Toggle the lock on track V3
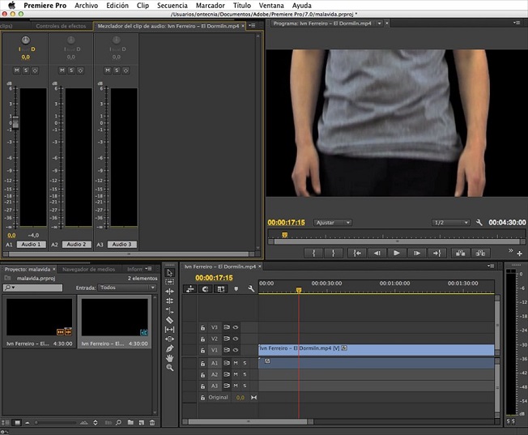Image resolution: width=528 pixels, height=435 pixels. point(202,327)
